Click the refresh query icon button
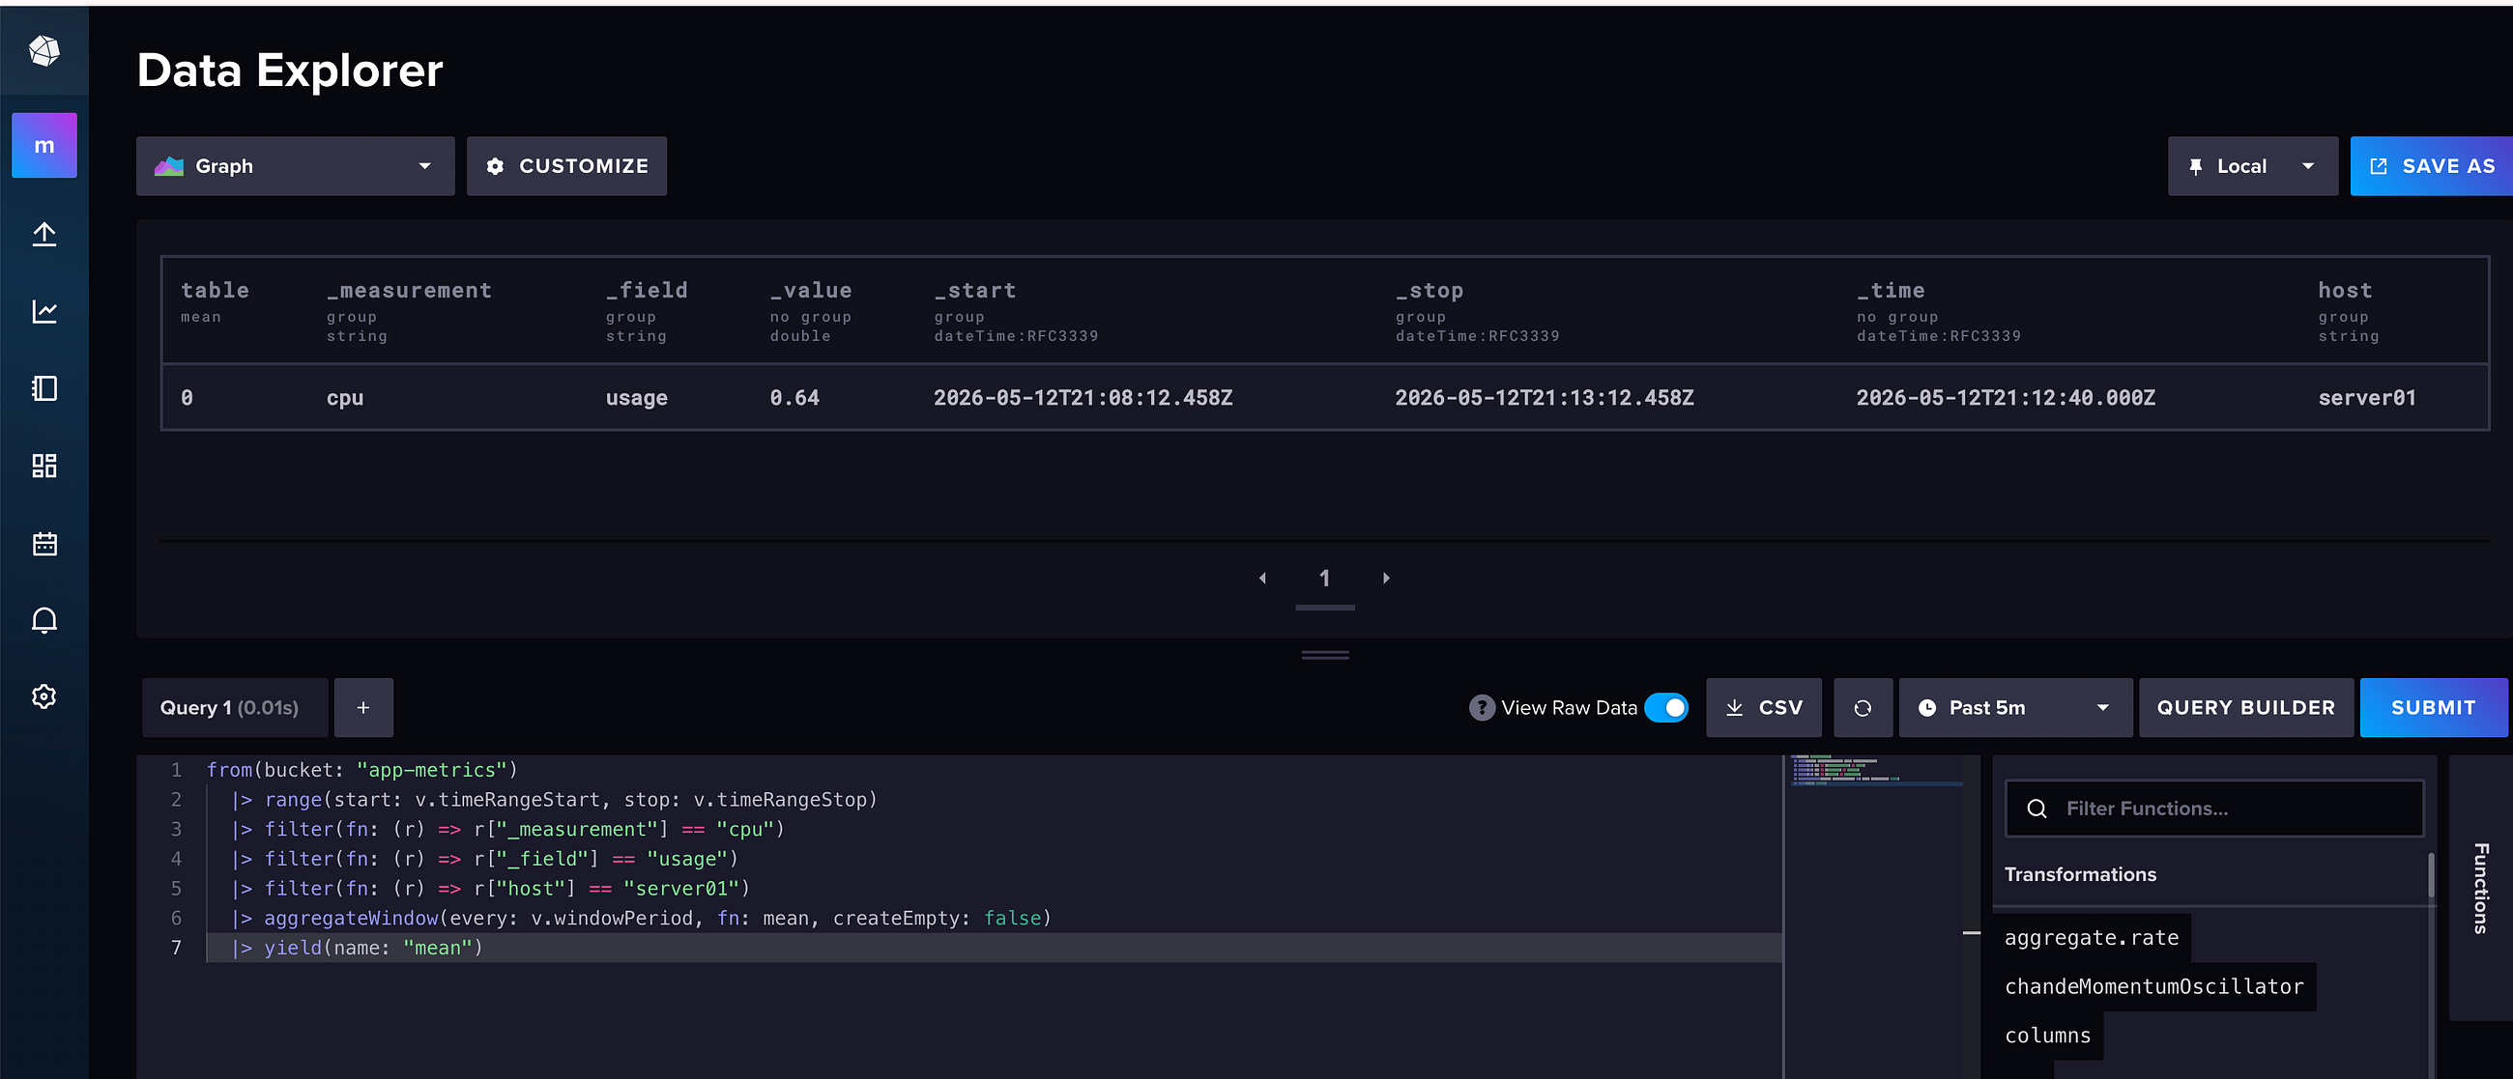 pos(1863,708)
